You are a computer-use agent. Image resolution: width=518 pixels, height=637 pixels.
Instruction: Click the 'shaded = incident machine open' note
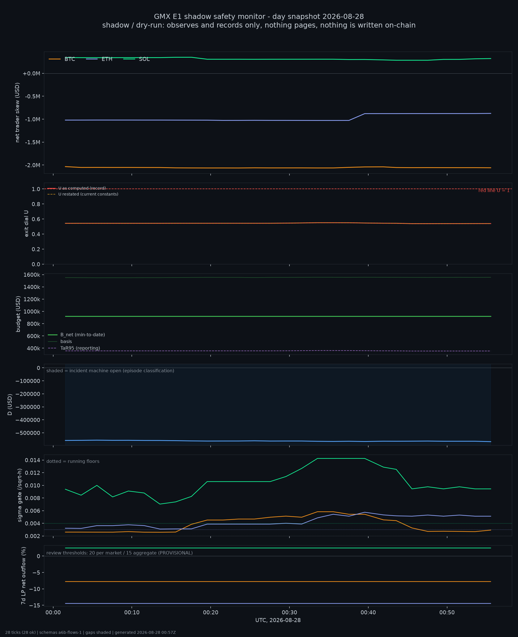pos(110,371)
